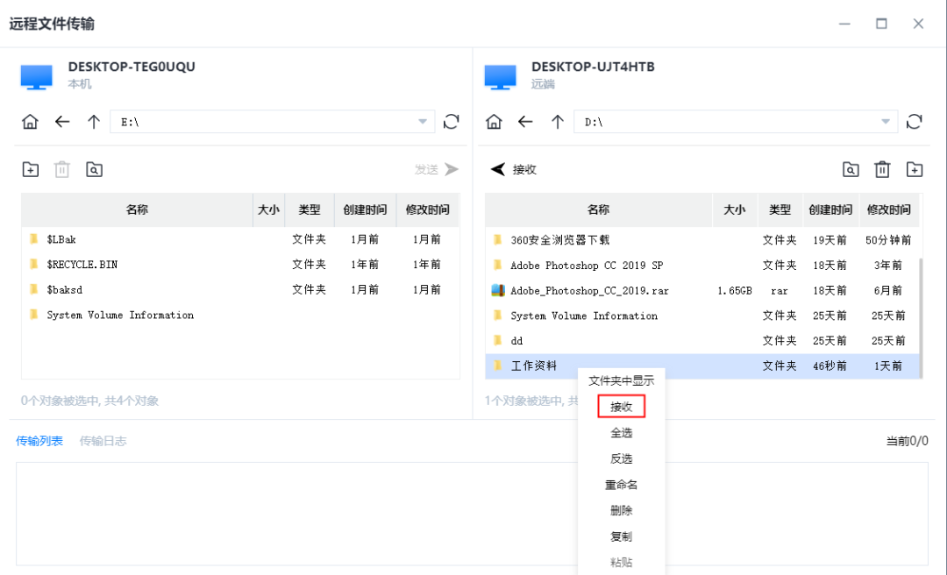947x575 pixels.
Task: Select the Adobe Photoshop CC 2019 SP folder
Action: coord(701,266)
